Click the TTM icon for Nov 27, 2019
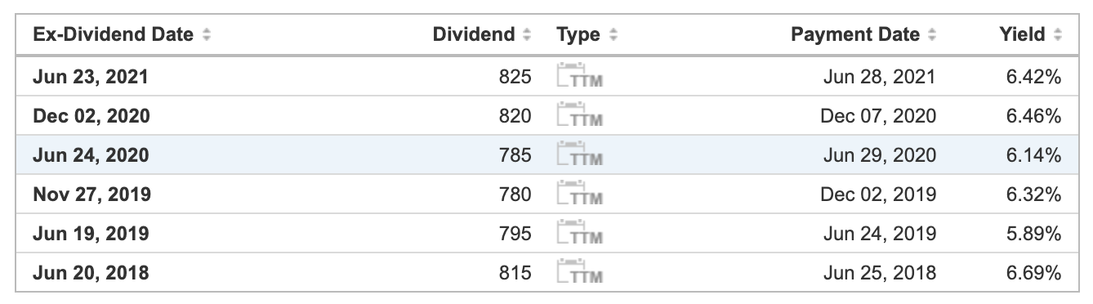This screenshot has height=304, width=1093. click(x=579, y=194)
